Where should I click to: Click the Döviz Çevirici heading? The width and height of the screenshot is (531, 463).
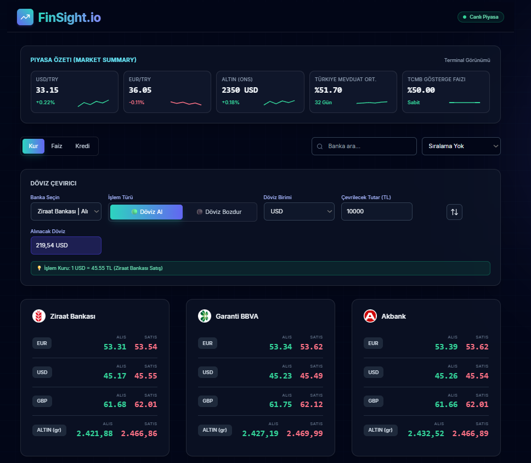54,183
